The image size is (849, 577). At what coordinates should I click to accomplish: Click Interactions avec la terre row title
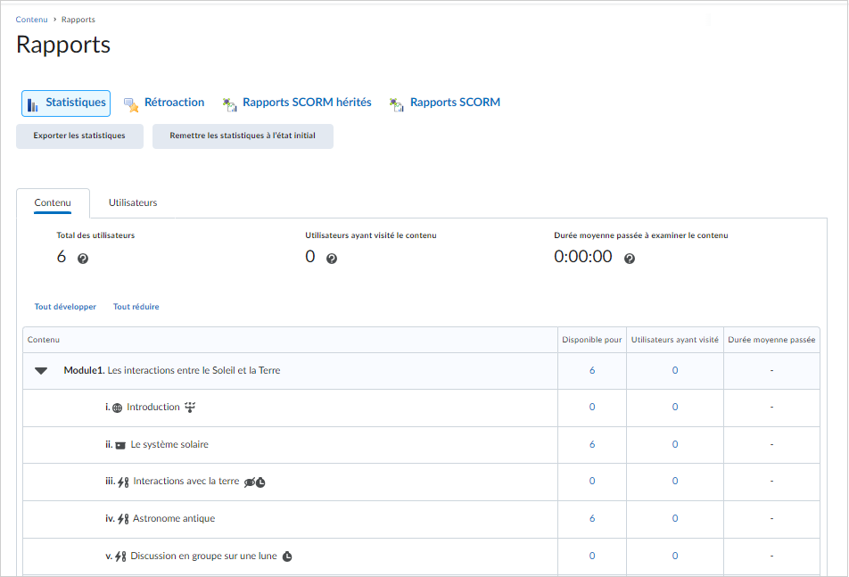point(186,482)
